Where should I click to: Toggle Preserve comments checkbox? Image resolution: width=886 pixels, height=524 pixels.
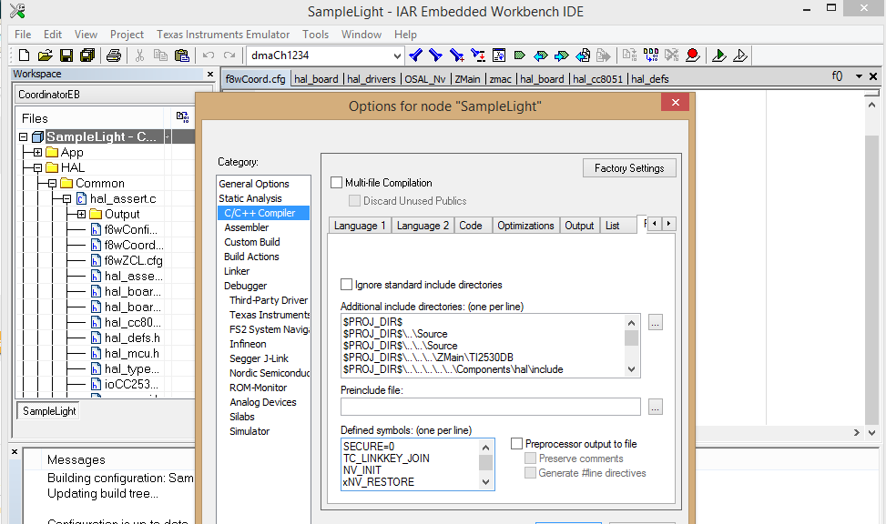(x=530, y=458)
